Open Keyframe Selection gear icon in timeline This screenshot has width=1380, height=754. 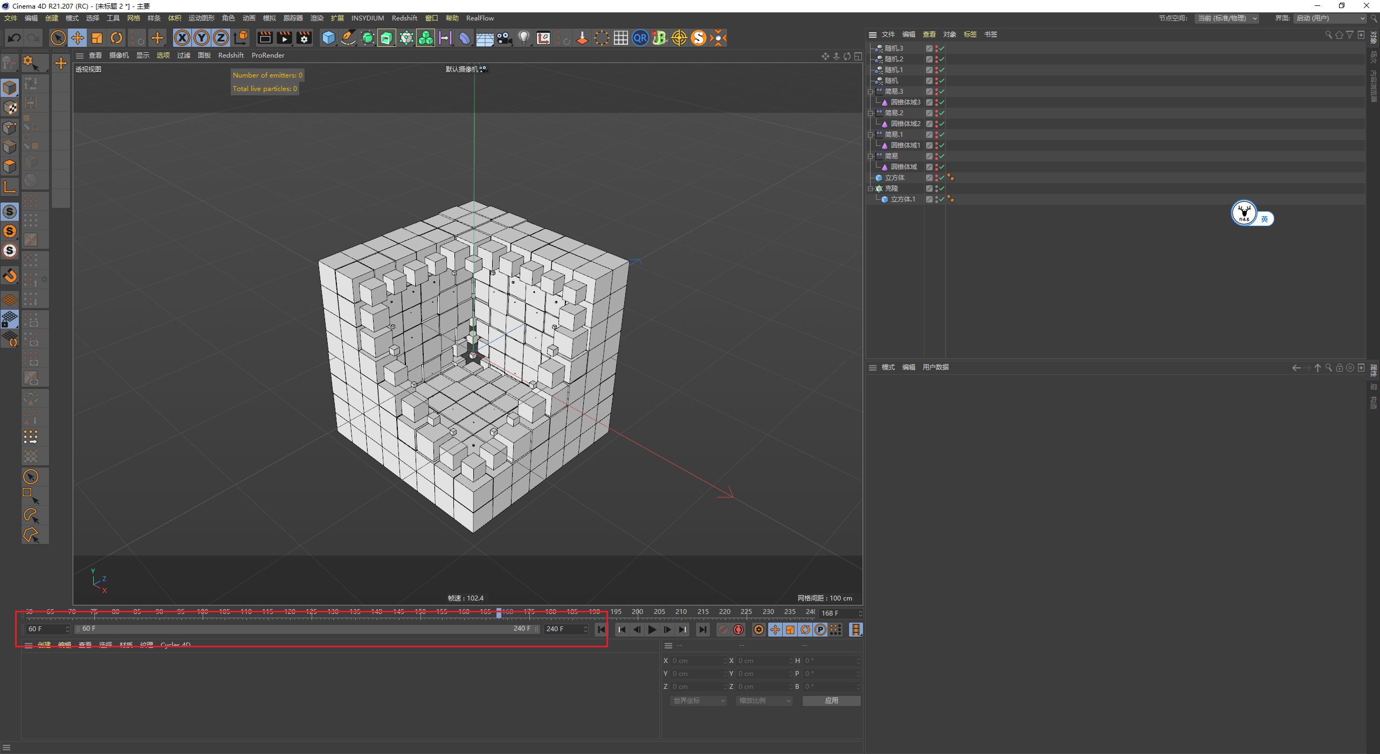(758, 630)
